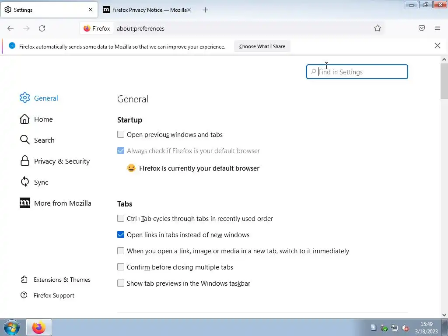The width and height of the screenshot is (448, 336).
Task: Click the Search magnifier icon in sidebar
Action: click(x=25, y=140)
